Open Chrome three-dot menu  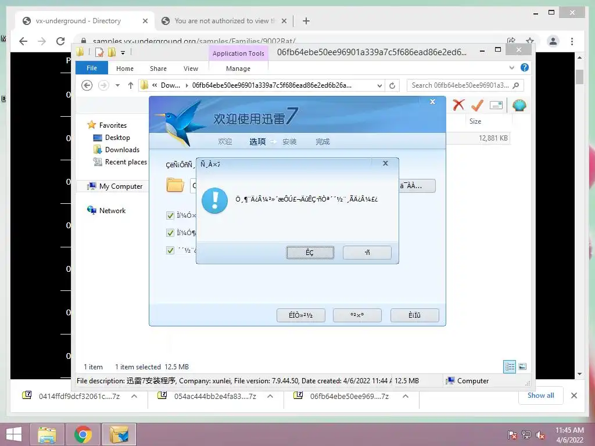572,41
